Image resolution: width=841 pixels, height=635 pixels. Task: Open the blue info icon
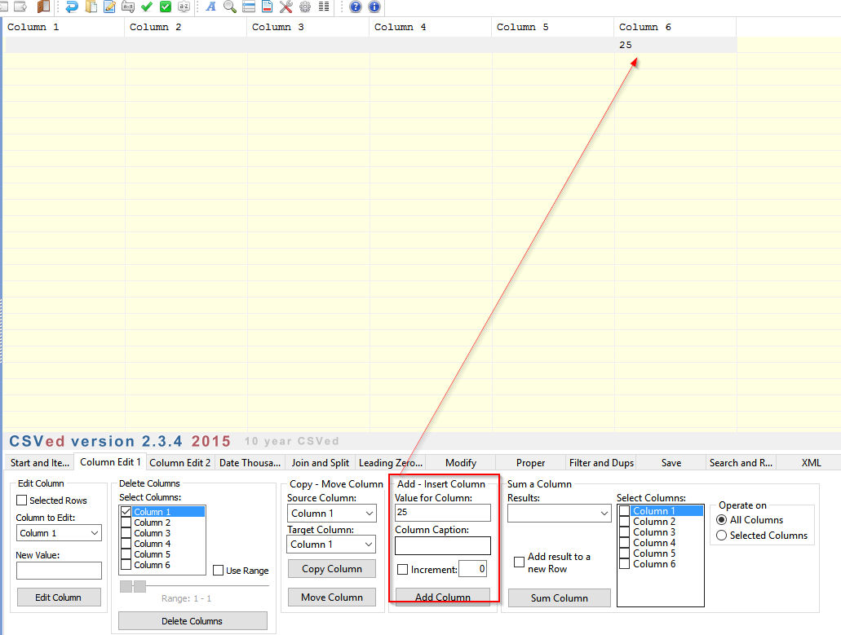pyautogui.click(x=374, y=7)
